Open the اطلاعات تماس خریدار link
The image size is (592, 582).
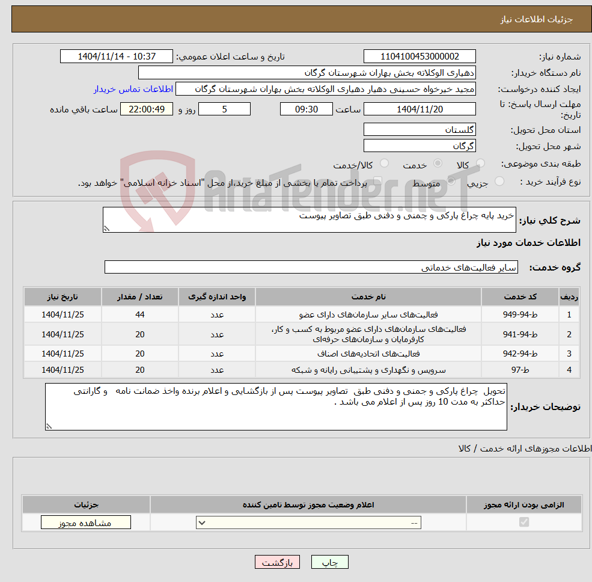tap(133, 89)
